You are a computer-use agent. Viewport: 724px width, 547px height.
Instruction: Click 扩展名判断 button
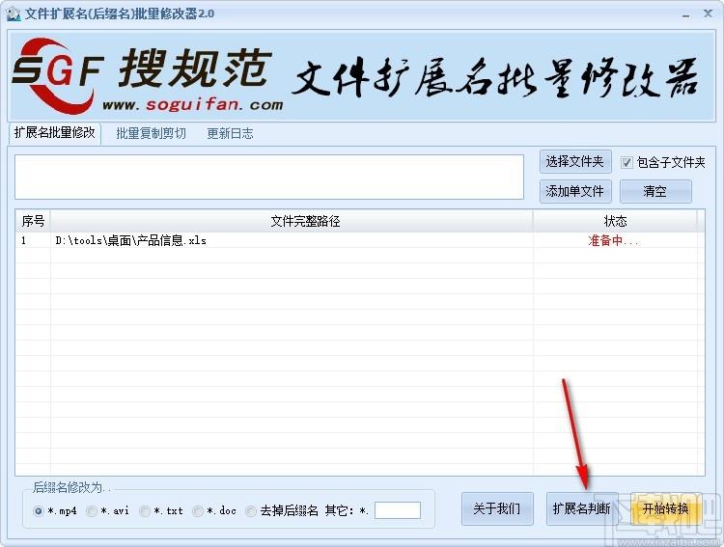click(x=582, y=508)
